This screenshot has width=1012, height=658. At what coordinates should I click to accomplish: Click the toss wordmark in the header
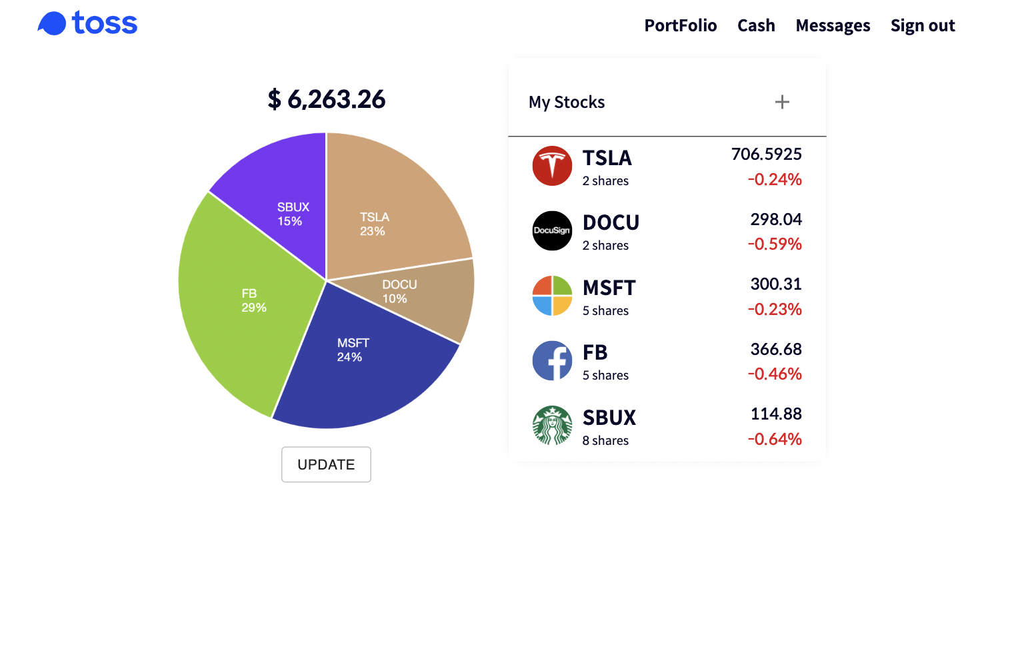(103, 23)
